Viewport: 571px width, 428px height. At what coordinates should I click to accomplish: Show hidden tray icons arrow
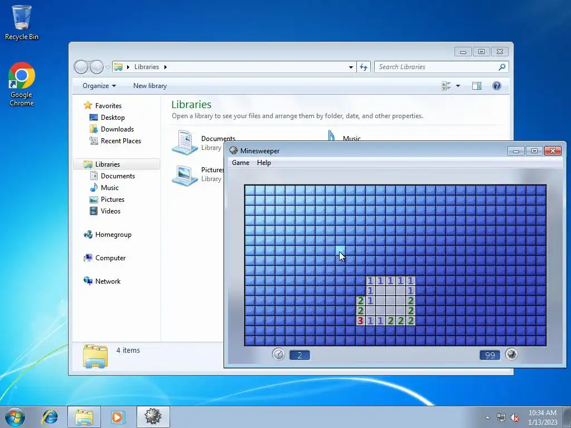point(487,418)
